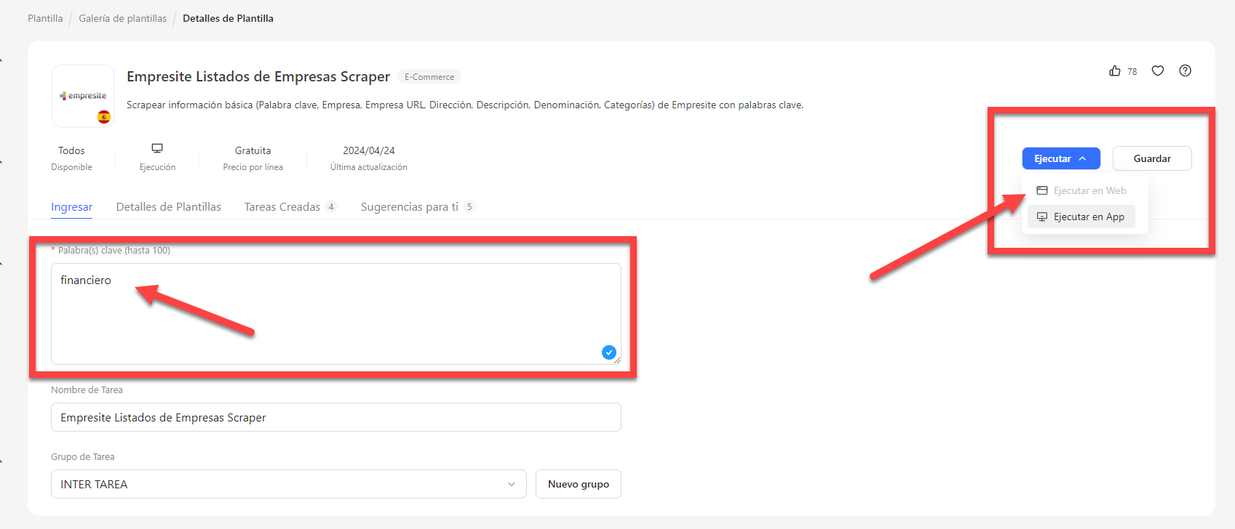The image size is (1235, 529).
Task: Click the Gratuita price label
Action: pyautogui.click(x=253, y=150)
